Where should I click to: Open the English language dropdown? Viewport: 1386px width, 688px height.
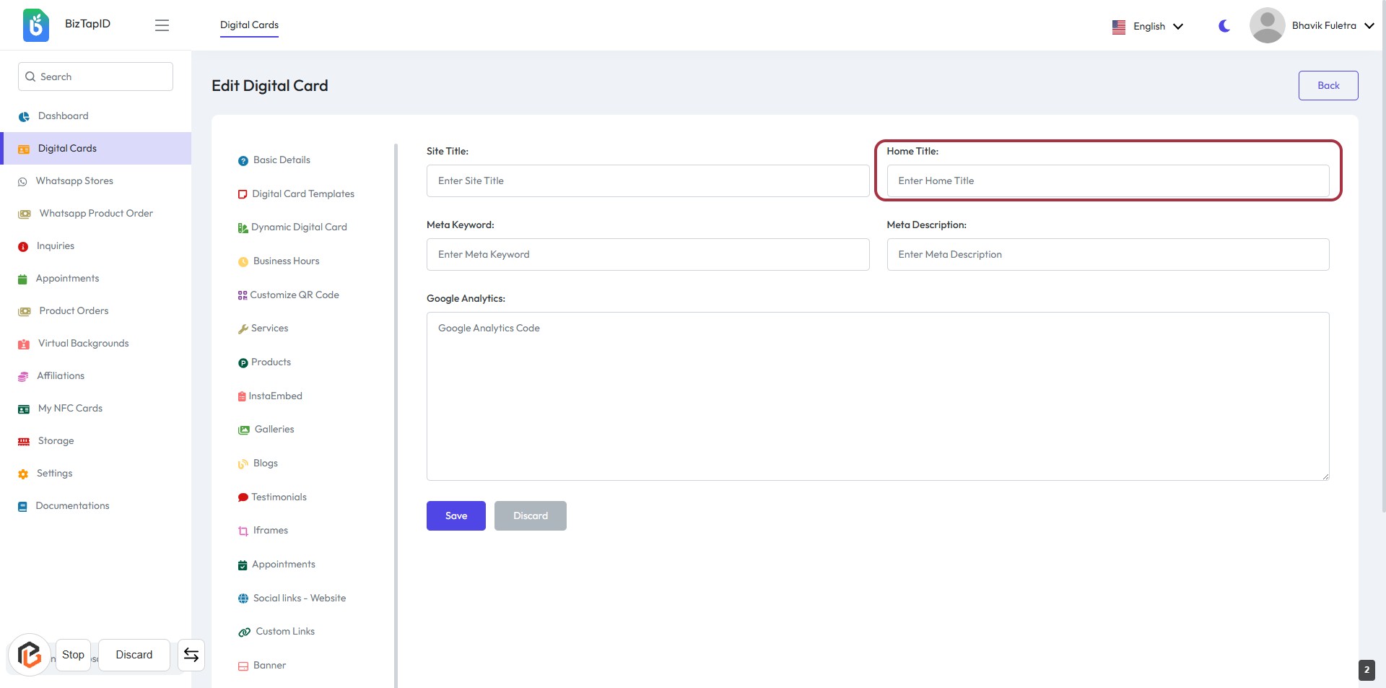click(1148, 27)
